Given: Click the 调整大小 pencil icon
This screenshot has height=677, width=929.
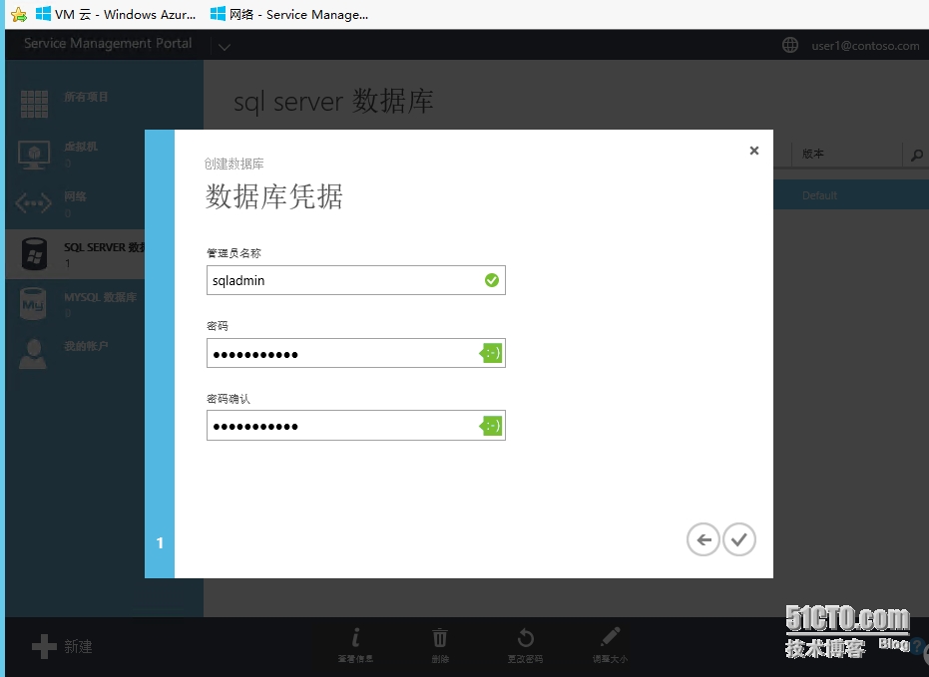Looking at the screenshot, I should pos(610,637).
